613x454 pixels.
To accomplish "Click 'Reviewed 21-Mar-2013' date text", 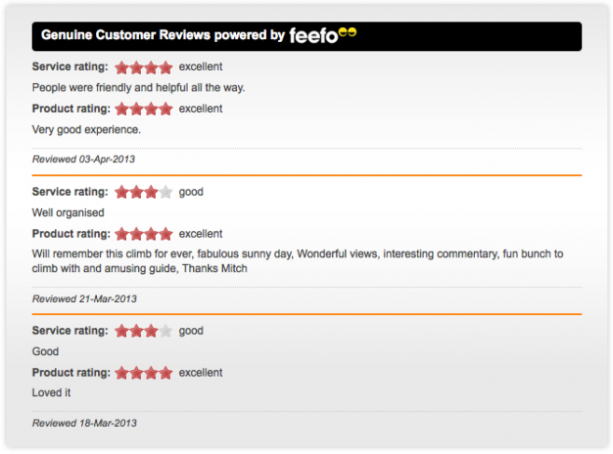I will pos(85,299).
